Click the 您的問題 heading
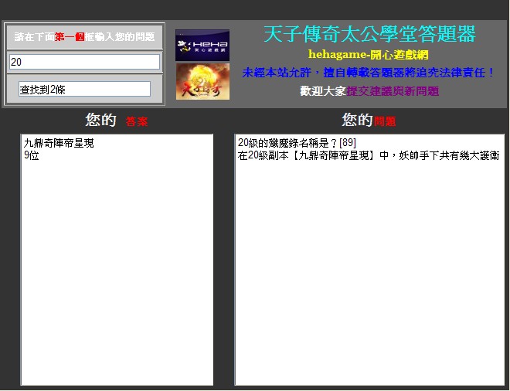This screenshot has width=510, height=391. pyautogui.click(x=369, y=120)
